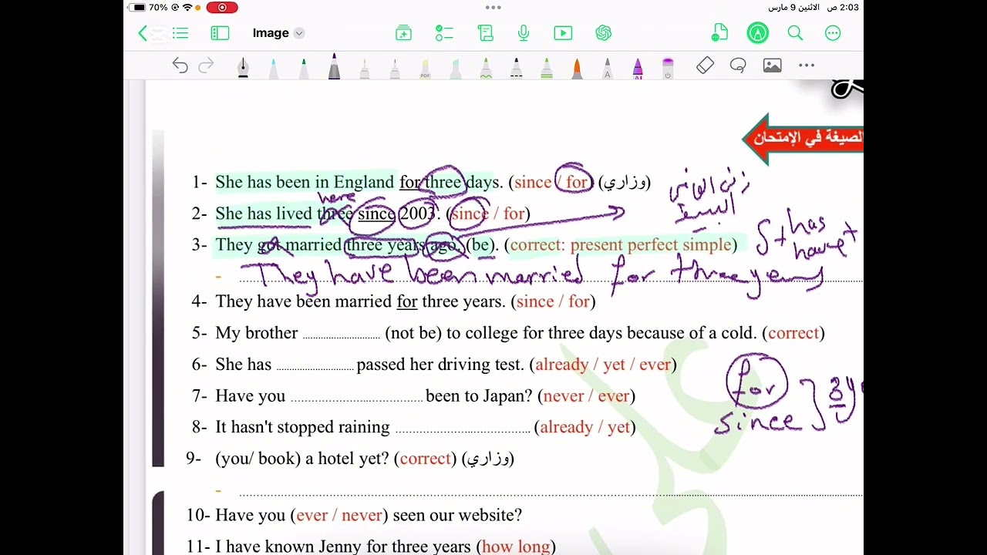
Task: Select the dashed black line pen
Action: 516,67
